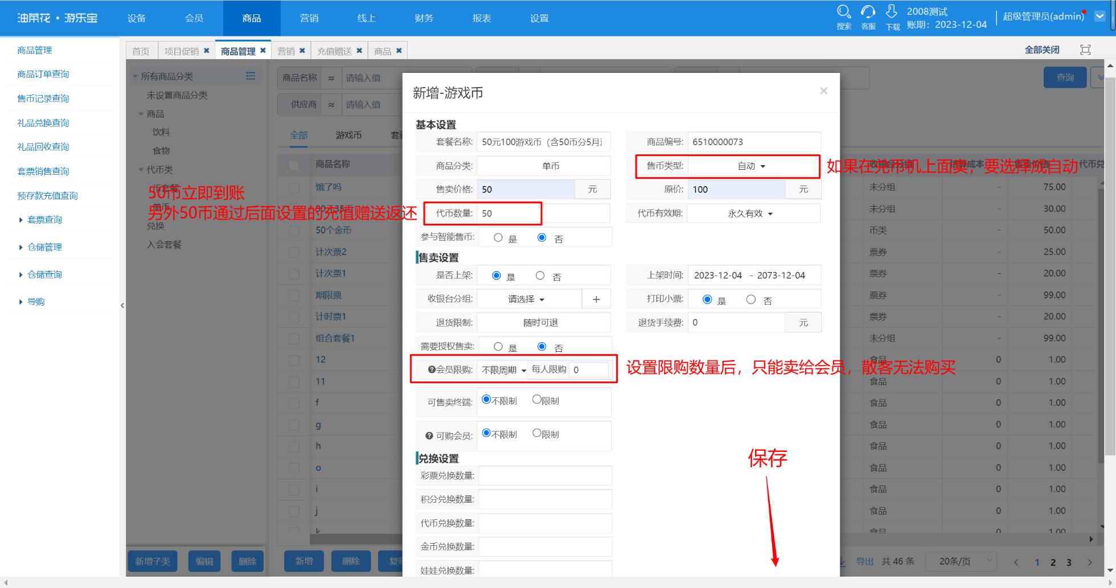Screen dimensions: 1116x588
Task: Select 入会套餐 in category tree
Action: point(164,245)
